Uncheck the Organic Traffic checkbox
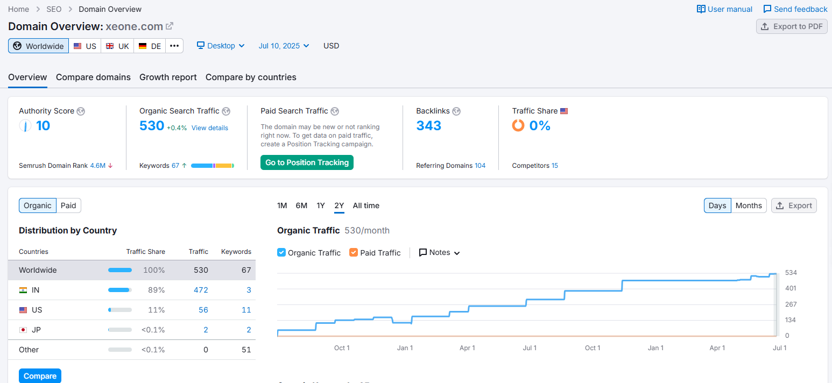The height and width of the screenshot is (383, 832). coord(281,252)
